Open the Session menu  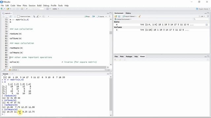[32, 6]
